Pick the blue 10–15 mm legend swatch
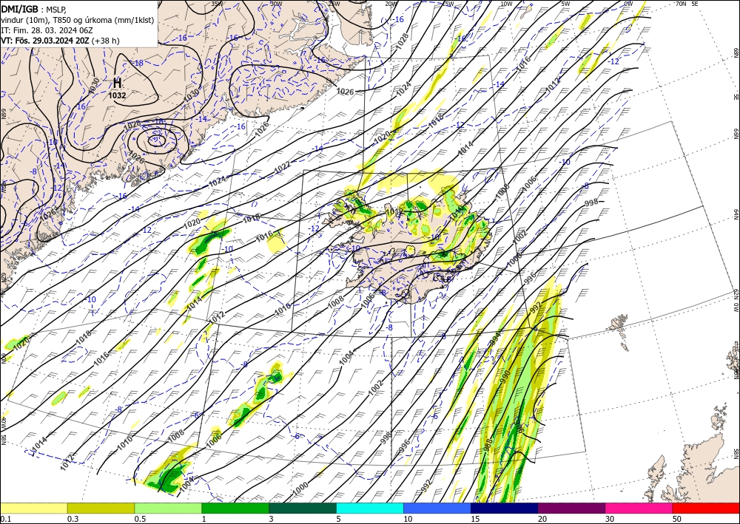This screenshot has width=740, height=524. coord(437,508)
